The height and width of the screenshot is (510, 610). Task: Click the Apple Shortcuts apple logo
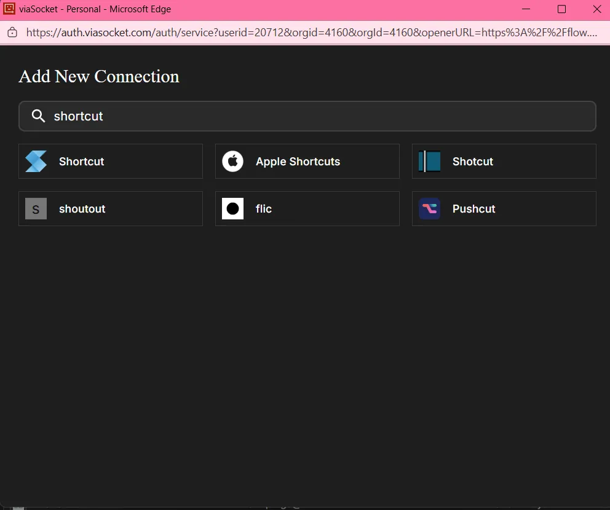tap(232, 162)
